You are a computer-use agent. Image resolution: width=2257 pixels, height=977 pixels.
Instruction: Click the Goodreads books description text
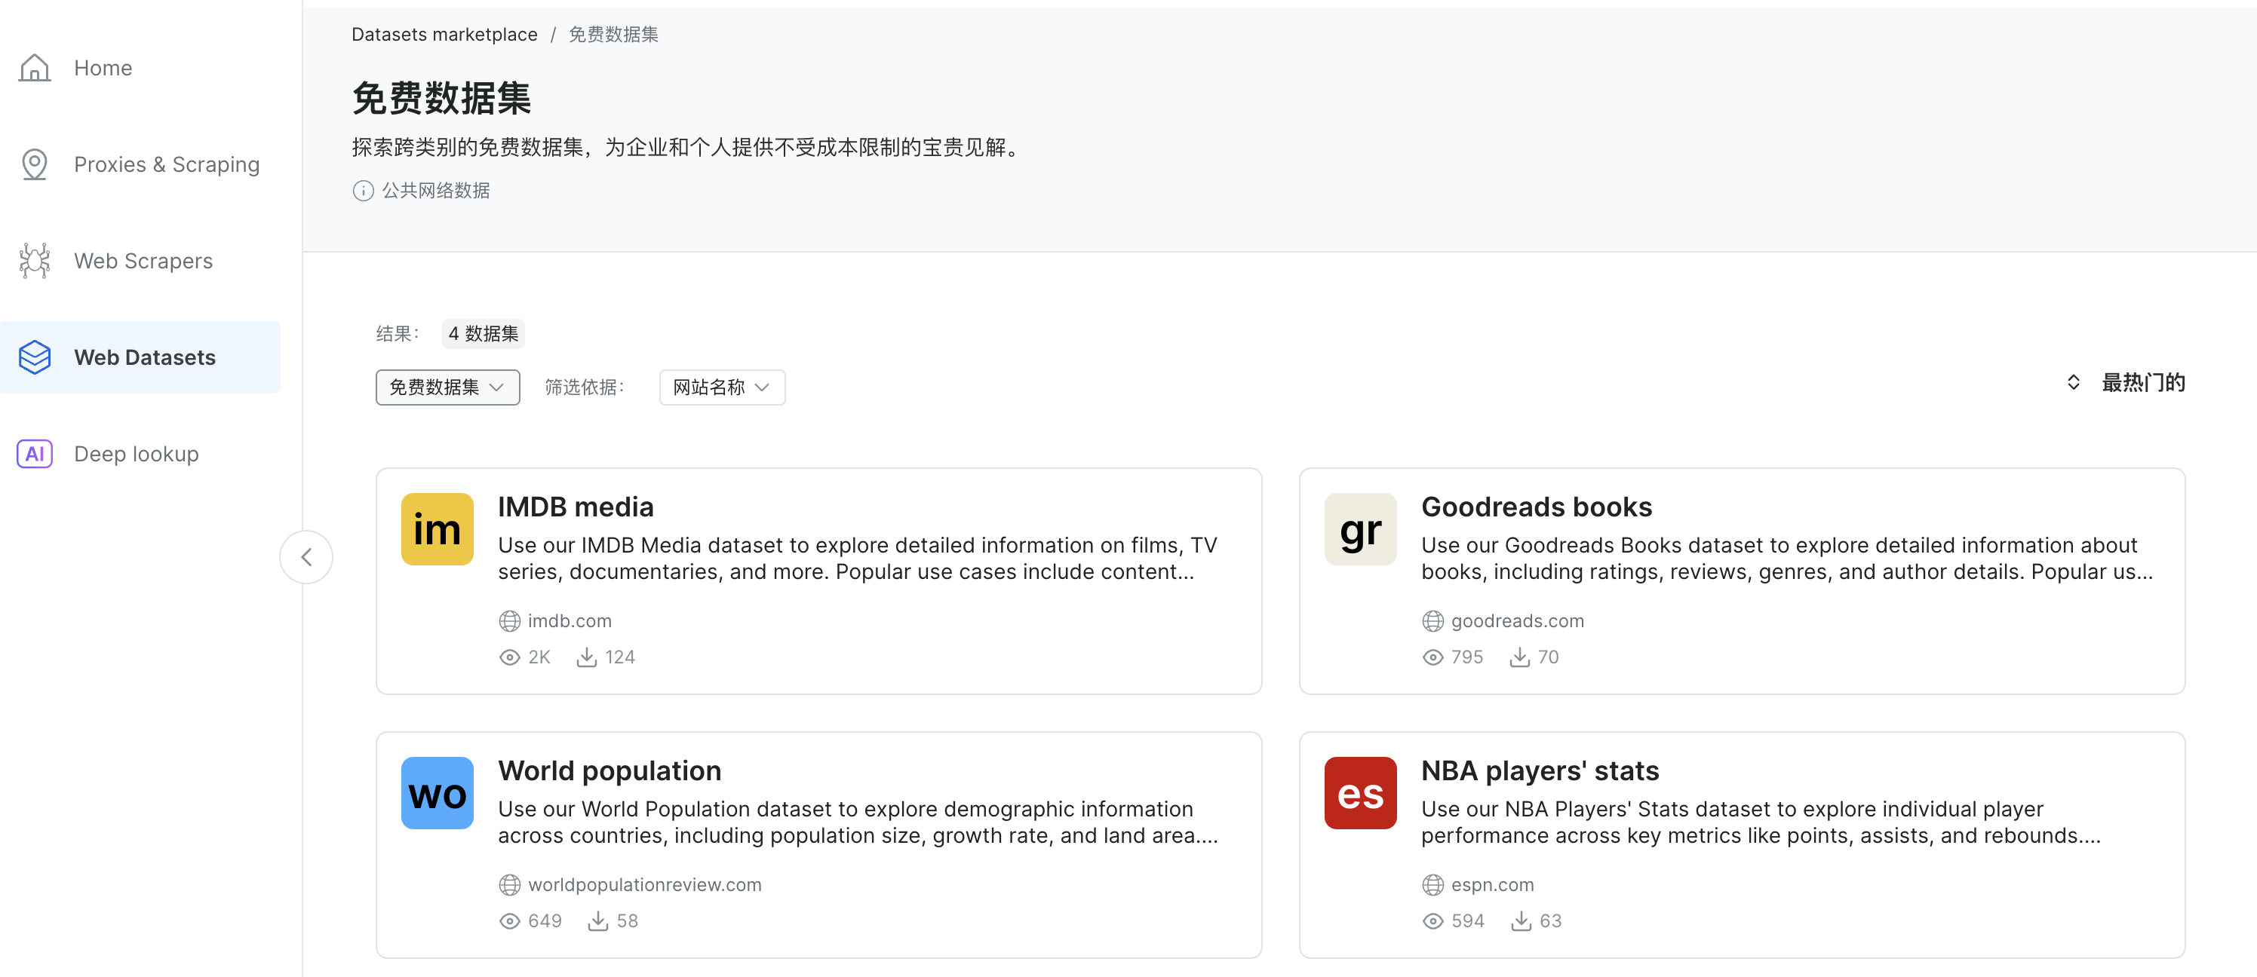click(x=1786, y=559)
